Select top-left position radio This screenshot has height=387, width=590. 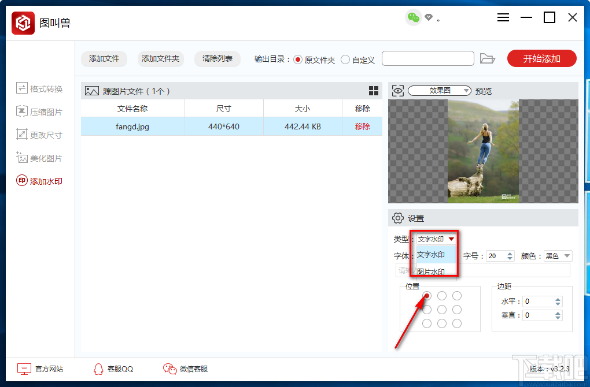(427, 296)
